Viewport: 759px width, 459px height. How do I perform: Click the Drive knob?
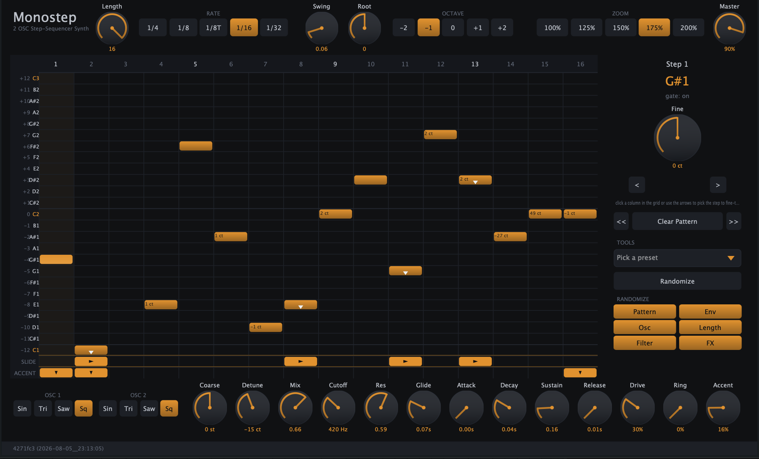pos(637,408)
